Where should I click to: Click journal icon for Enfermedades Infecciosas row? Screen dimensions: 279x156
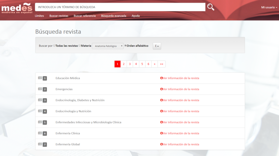click(40, 122)
